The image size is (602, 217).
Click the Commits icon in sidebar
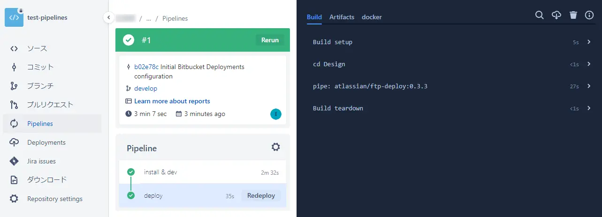(x=14, y=67)
